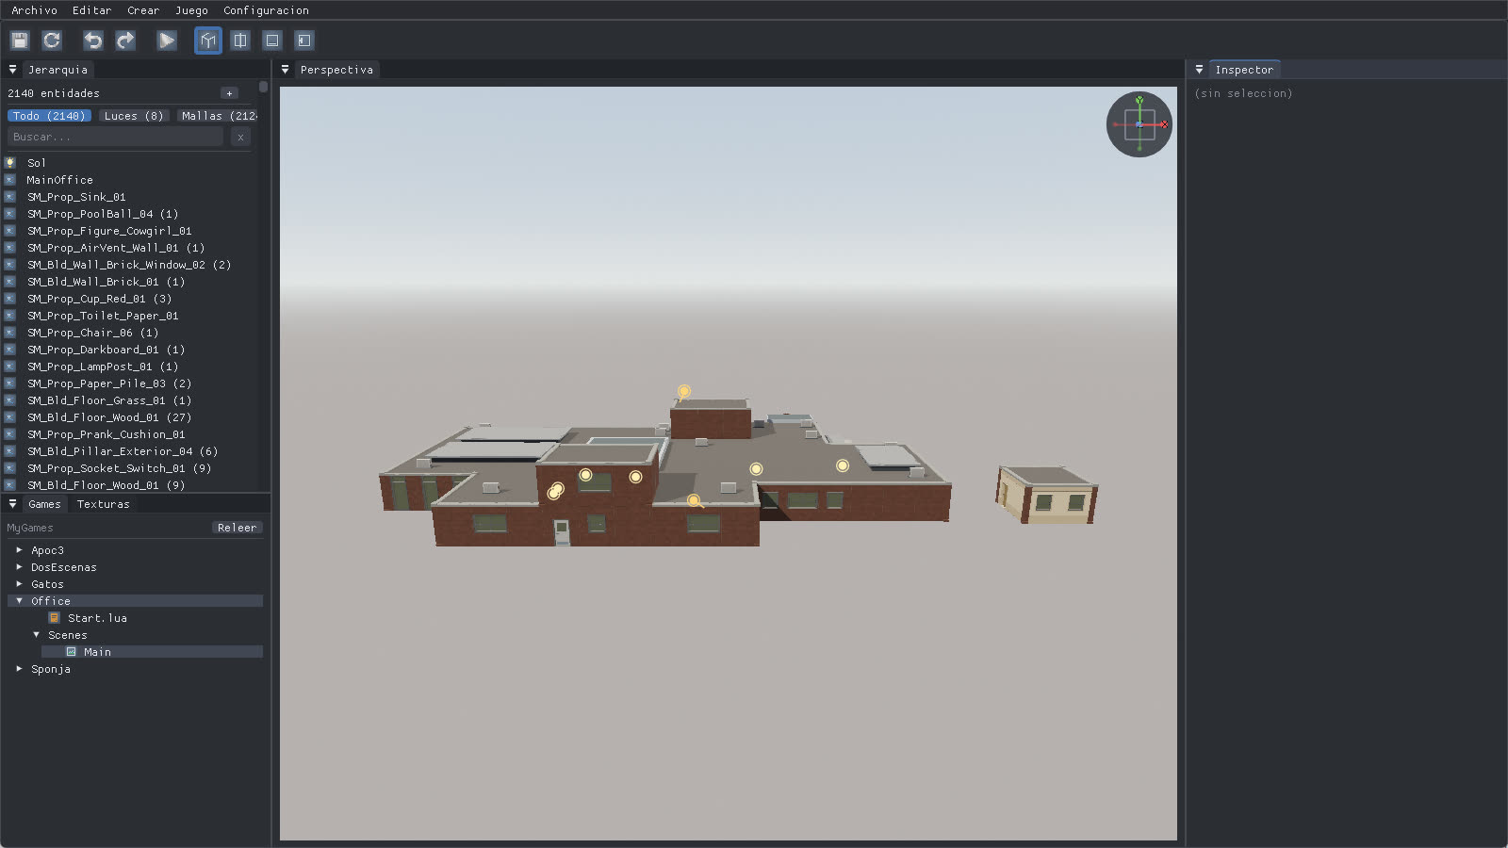Select the split vertical view icon
Screen dimensions: 1508x848
[x=240, y=41]
